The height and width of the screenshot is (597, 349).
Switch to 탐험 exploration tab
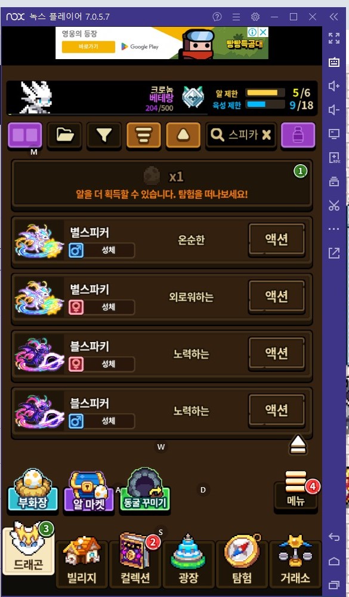[x=242, y=562]
